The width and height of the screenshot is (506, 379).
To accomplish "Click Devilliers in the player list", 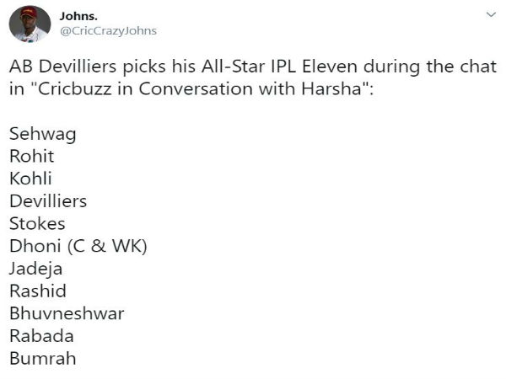I will pyautogui.click(x=48, y=201).
